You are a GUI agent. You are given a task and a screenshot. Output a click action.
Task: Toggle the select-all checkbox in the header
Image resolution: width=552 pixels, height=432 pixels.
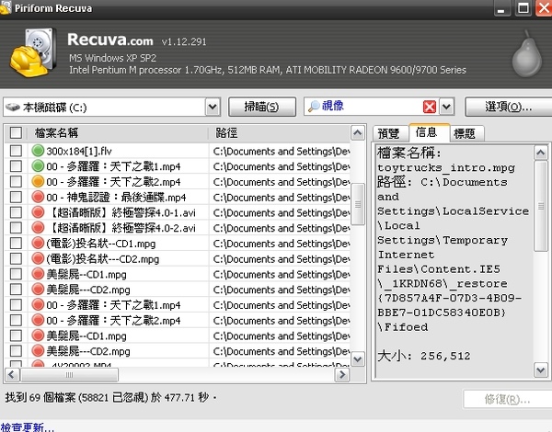point(16,133)
